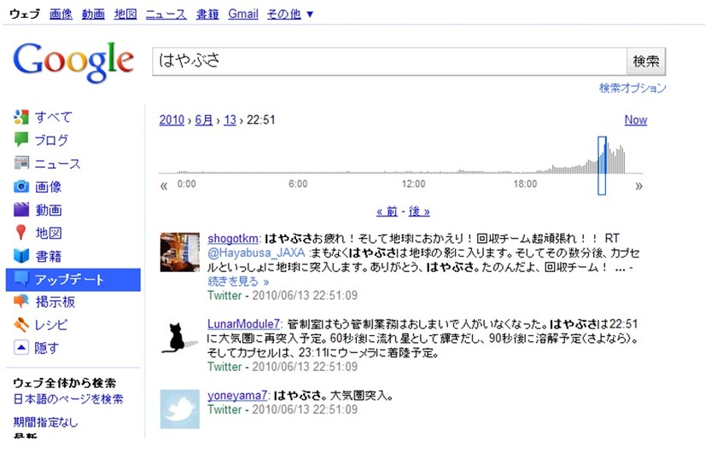The height and width of the screenshot is (458, 705).
Task: Click the 検索 search button
Action: coord(646,61)
